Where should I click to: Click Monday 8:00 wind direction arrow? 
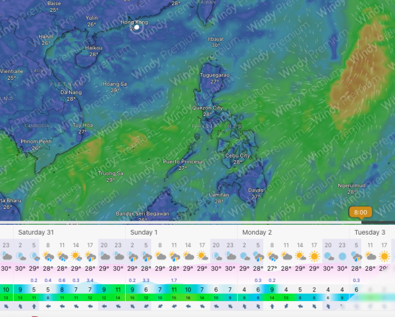(x=273, y=306)
